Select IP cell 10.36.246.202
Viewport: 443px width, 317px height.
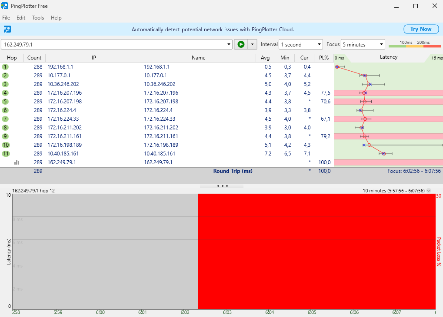[63, 84]
